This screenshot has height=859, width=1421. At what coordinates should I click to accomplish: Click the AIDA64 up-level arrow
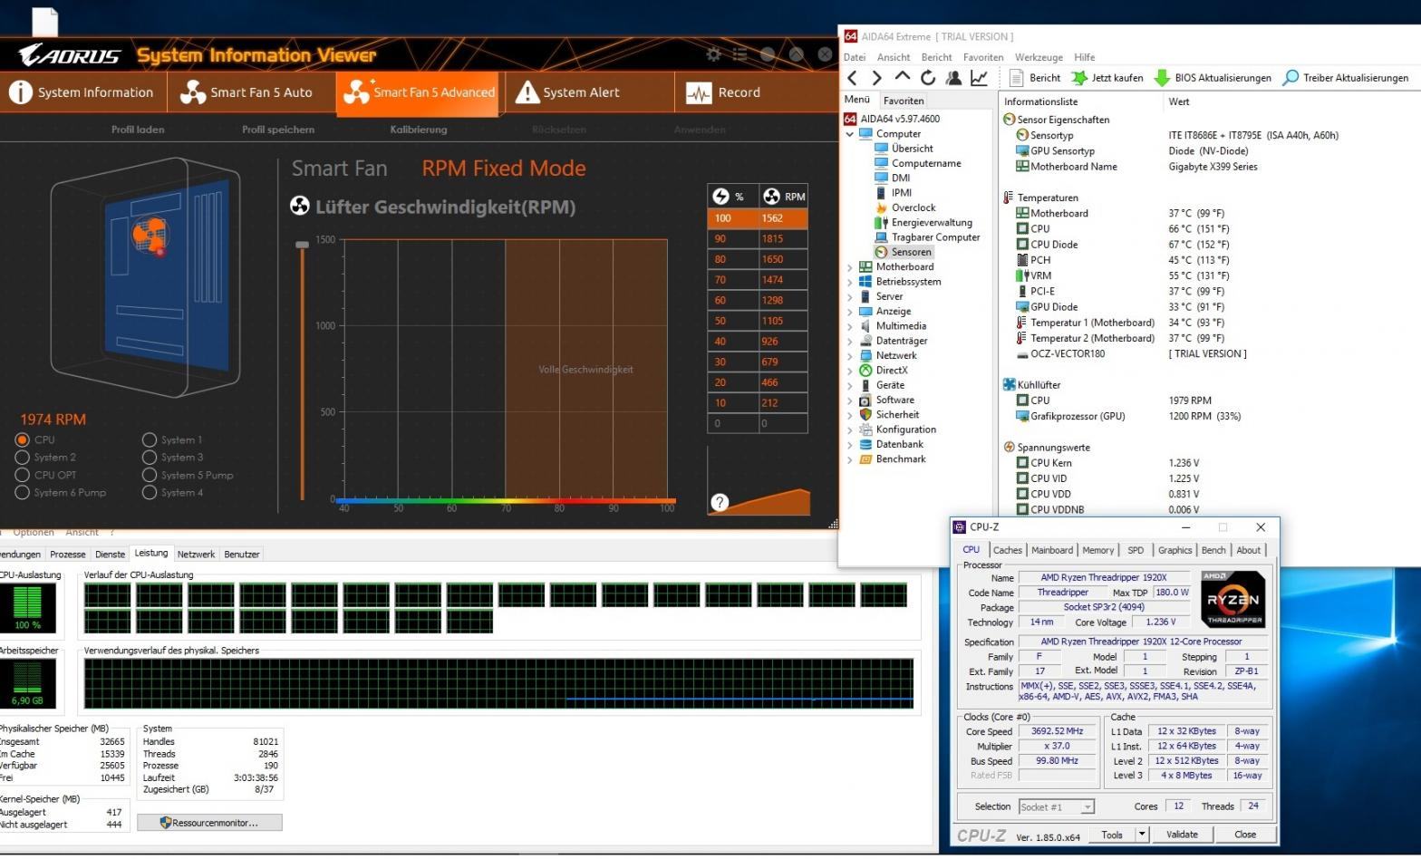coord(902,78)
